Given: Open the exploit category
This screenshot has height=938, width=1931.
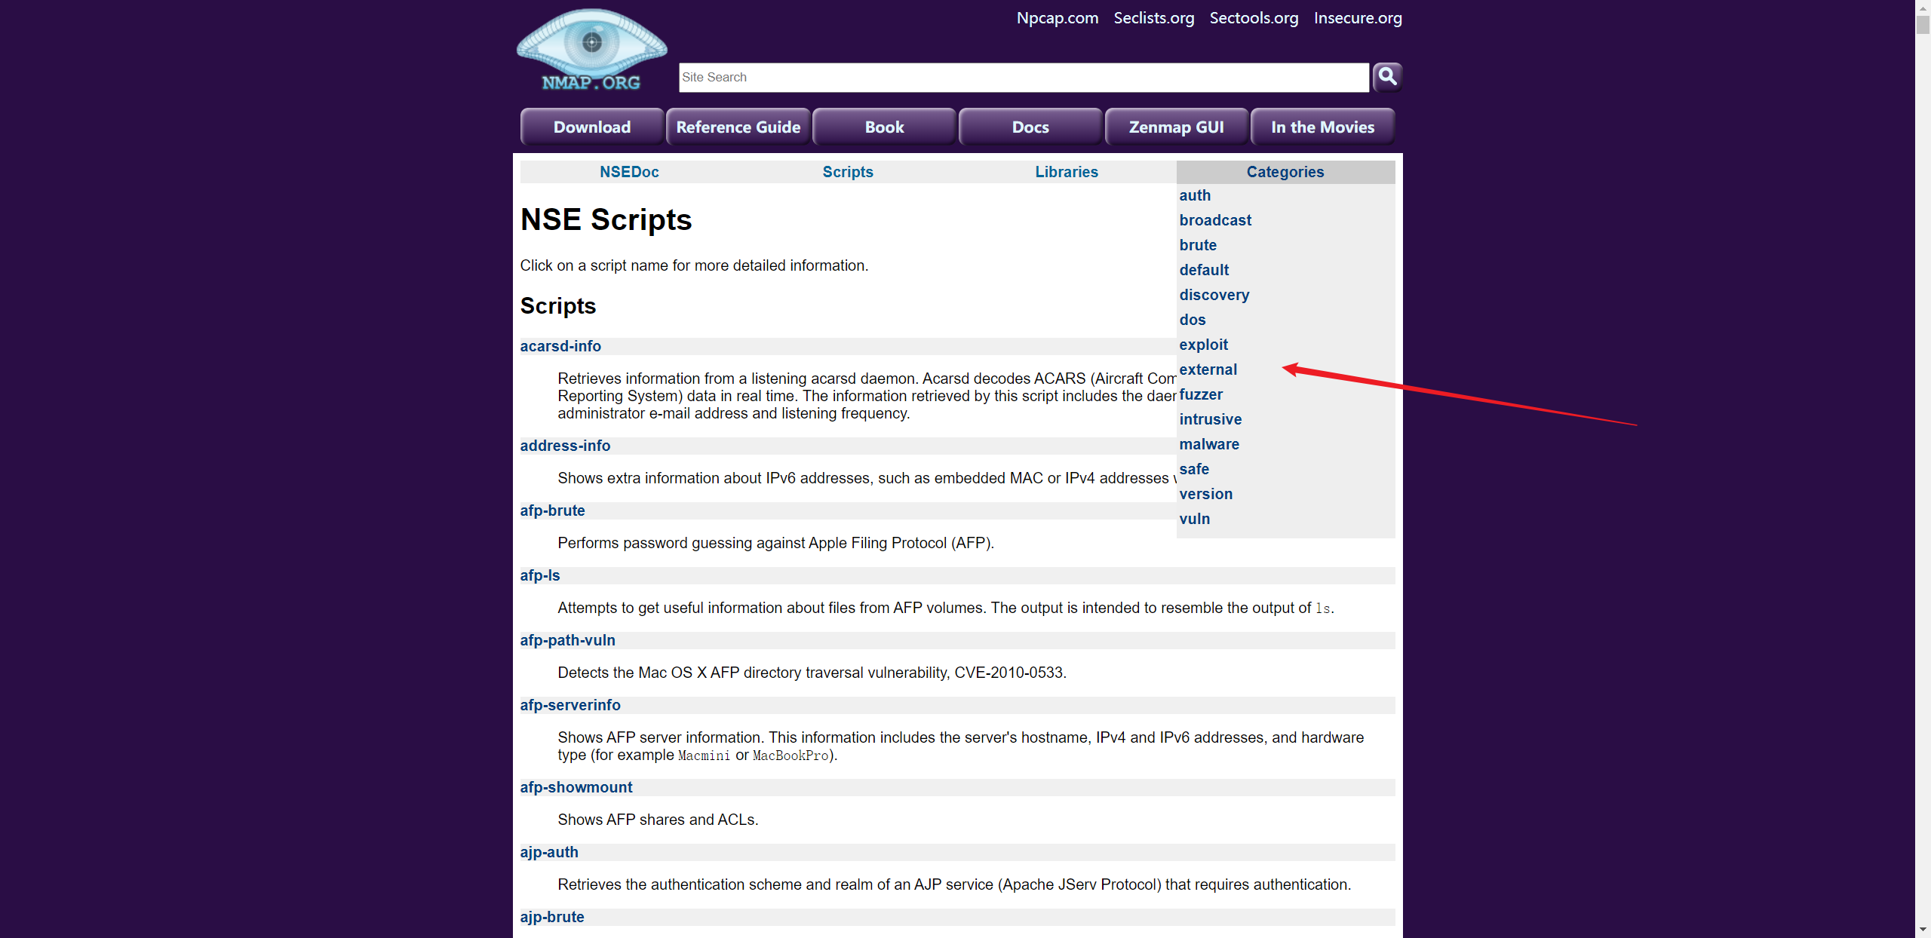Looking at the screenshot, I should point(1204,345).
